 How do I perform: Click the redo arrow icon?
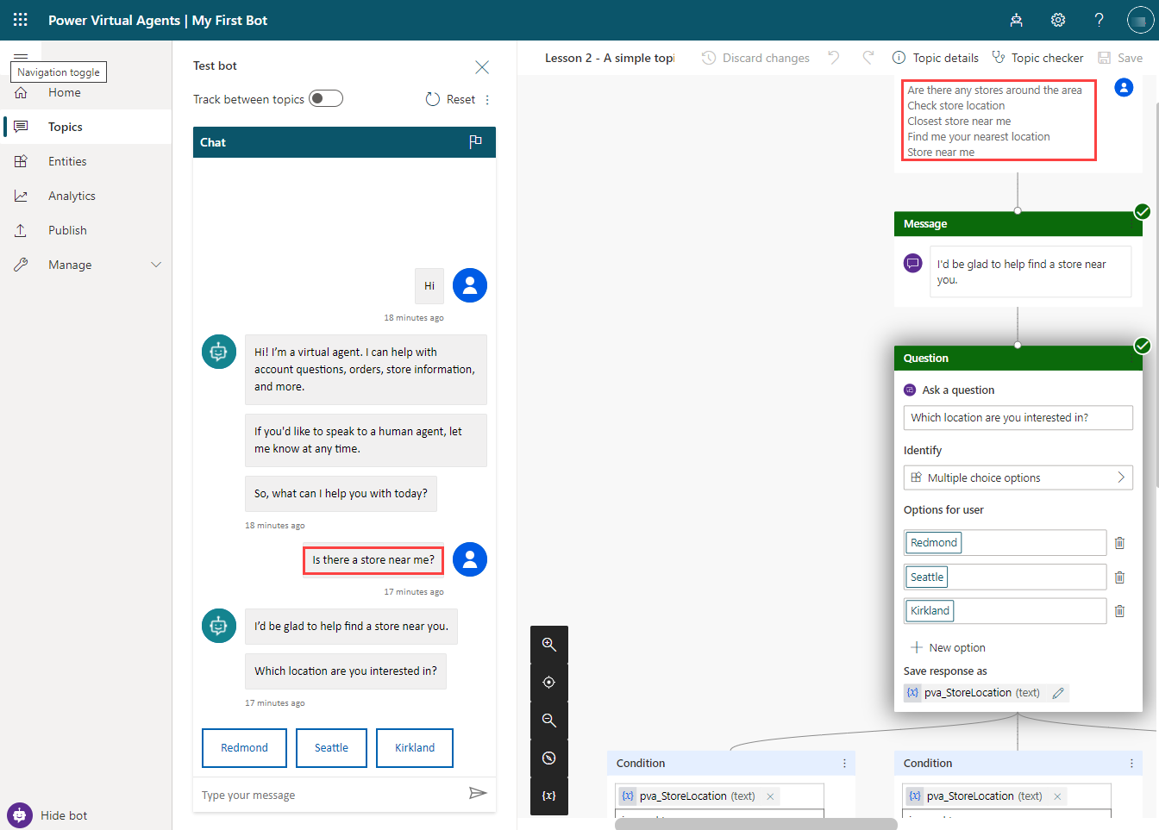coord(868,58)
